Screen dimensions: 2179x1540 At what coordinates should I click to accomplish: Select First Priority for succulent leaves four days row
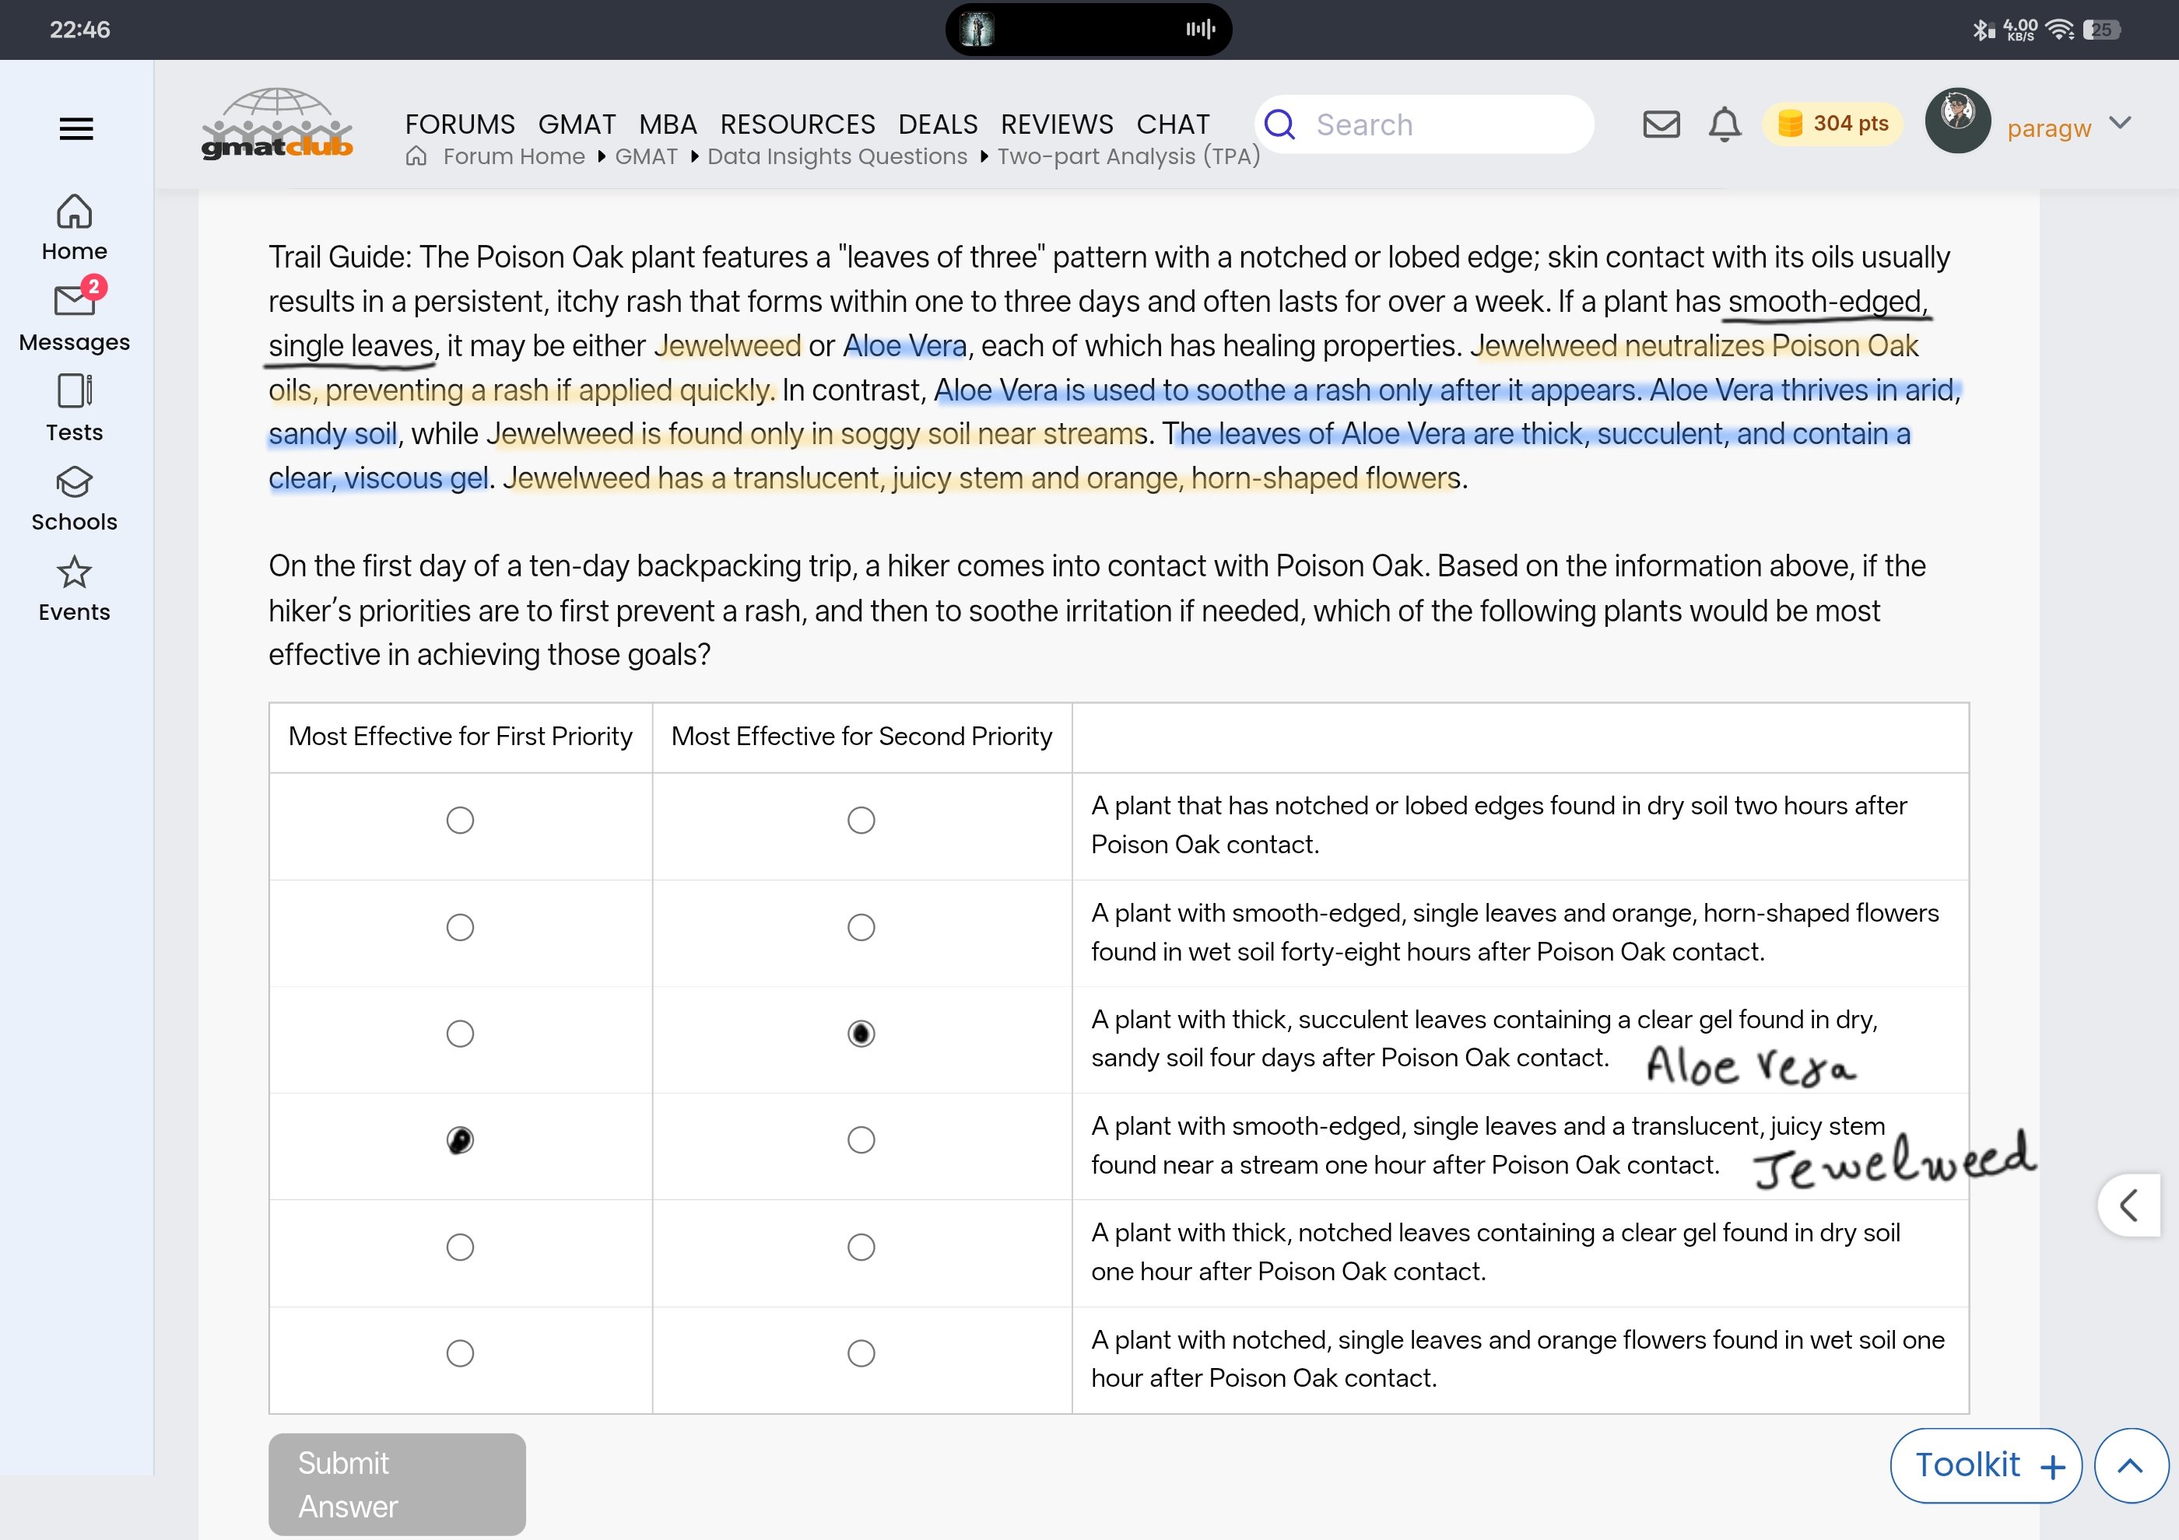click(460, 1034)
